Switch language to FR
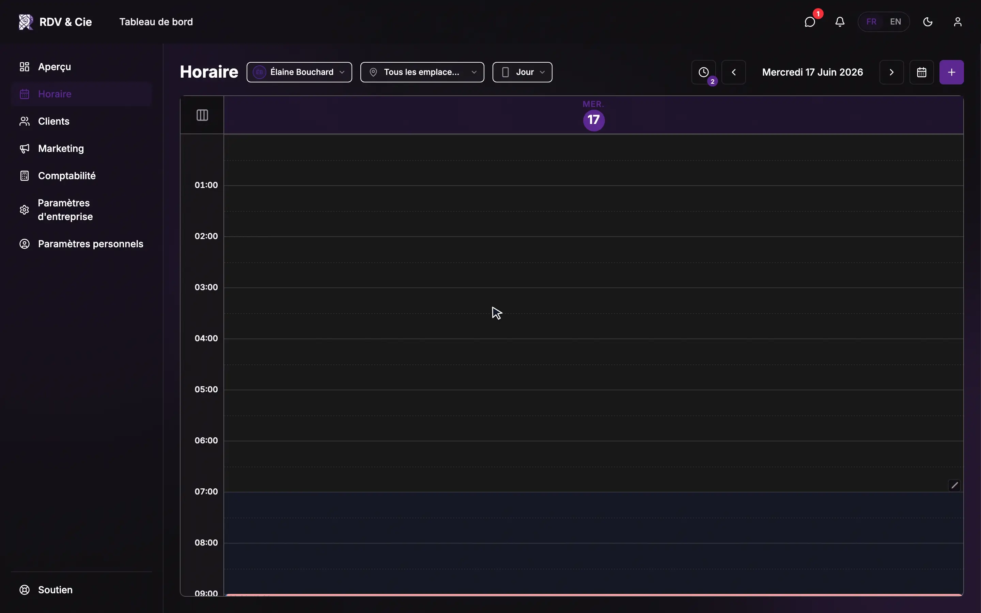 coord(871,22)
